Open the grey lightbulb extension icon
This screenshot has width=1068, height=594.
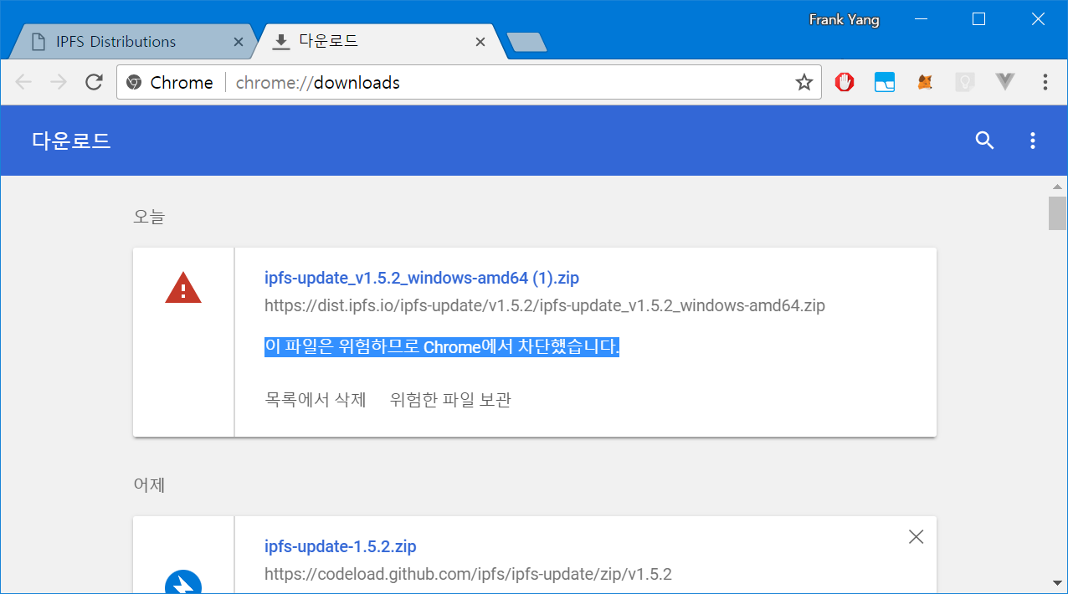(x=965, y=82)
